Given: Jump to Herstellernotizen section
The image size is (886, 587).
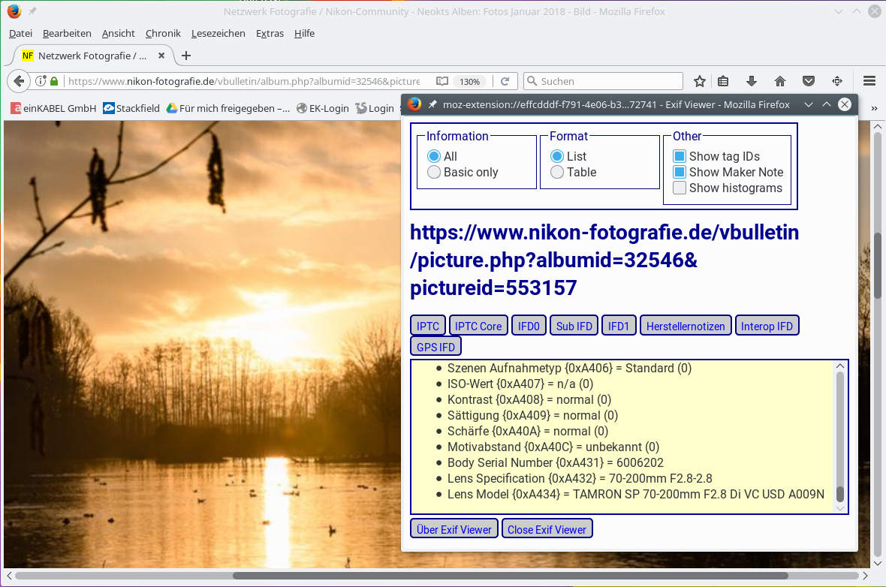Looking at the screenshot, I should coord(686,326).
